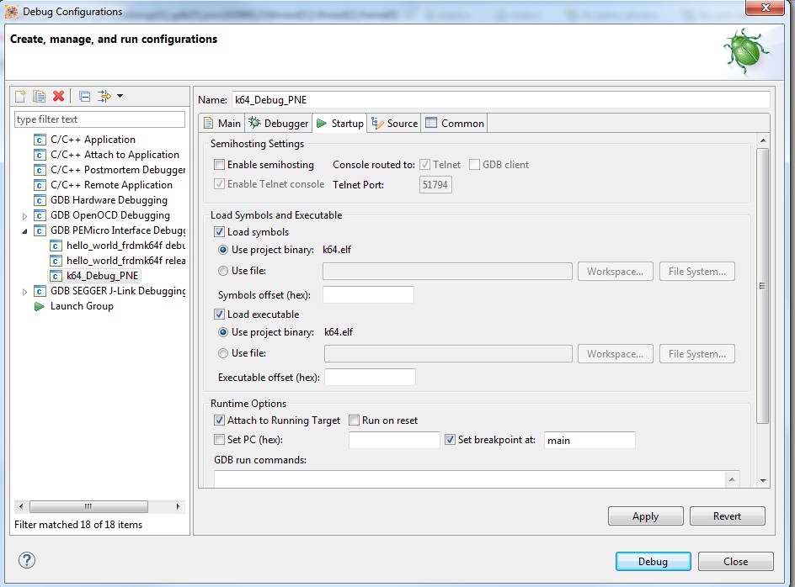Image resolution: width=795 pixels, height=587 pixels.
Task: Uncheck Attach to Running Target
Action: 220,420
